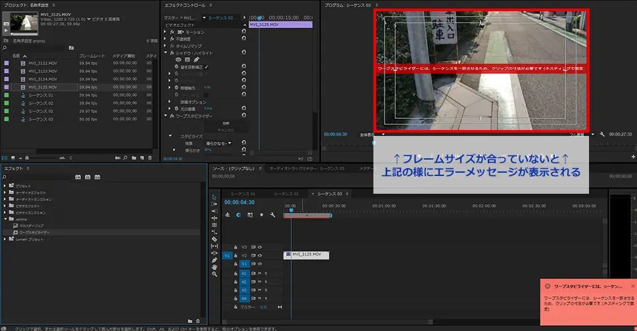637x331 pixels.
Task: Toggle lower V1 track output eye
Action: tap(260, 264)
